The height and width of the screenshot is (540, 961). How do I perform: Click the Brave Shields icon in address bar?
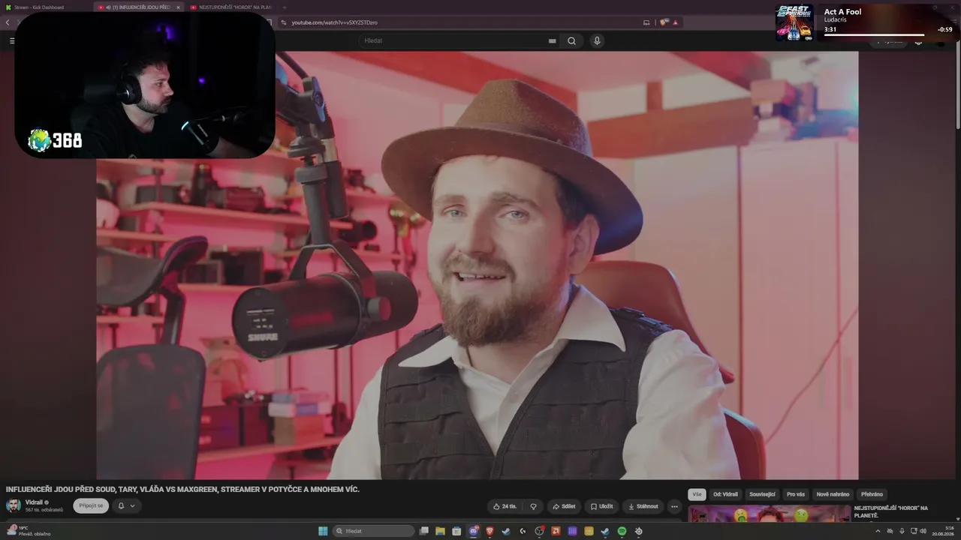[x=664, y=22]
